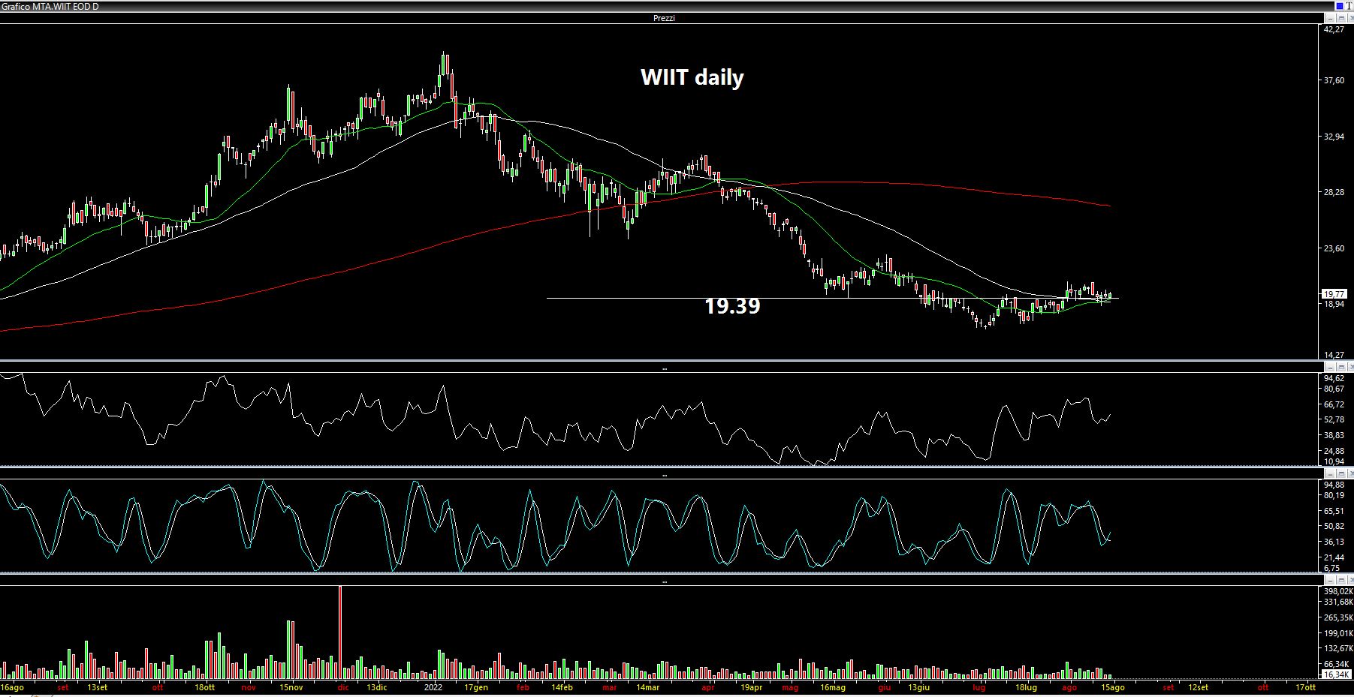This screenshot has width=1354, height=697.
Task: Click the 19,77 current price marker
Action: coord(1334,294)
